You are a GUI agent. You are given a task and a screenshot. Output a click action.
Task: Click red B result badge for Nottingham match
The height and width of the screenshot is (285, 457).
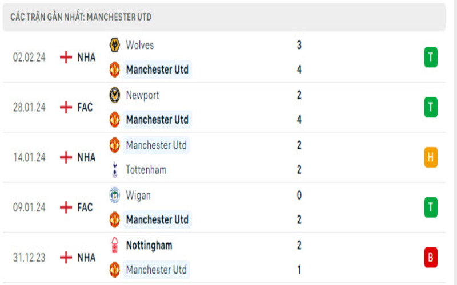(x=431, y=258)
